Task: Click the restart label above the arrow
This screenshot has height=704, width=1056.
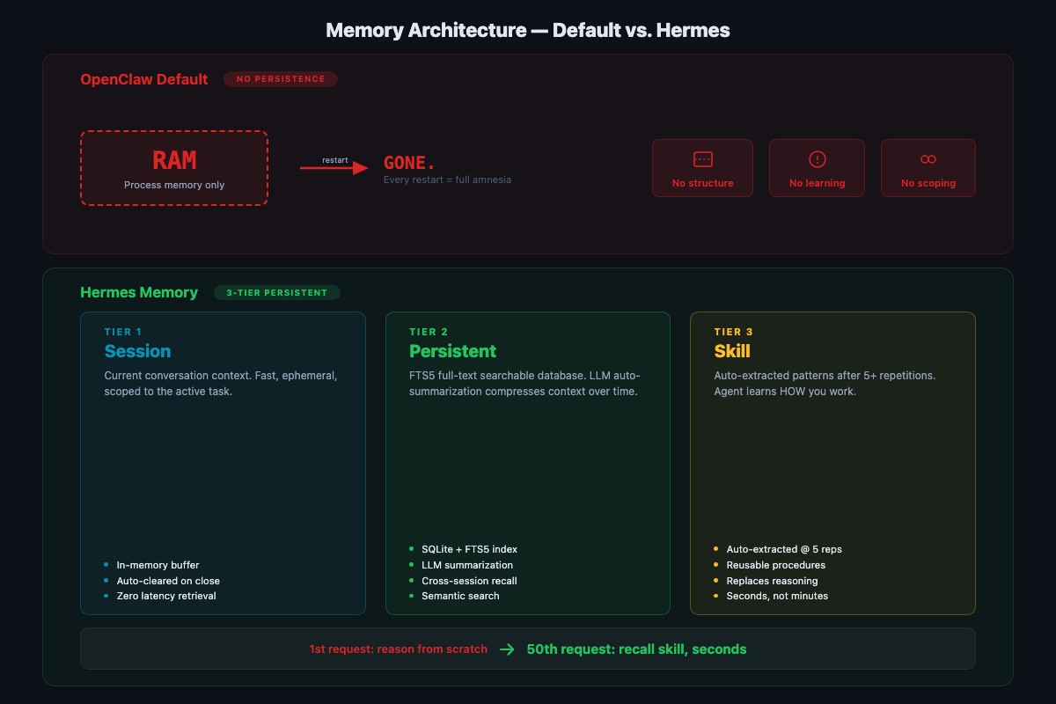Action: 334,160
